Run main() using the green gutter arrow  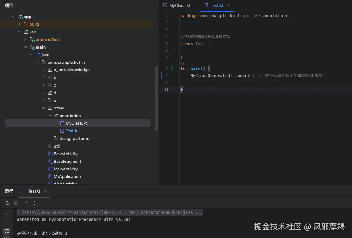[173, 69]
